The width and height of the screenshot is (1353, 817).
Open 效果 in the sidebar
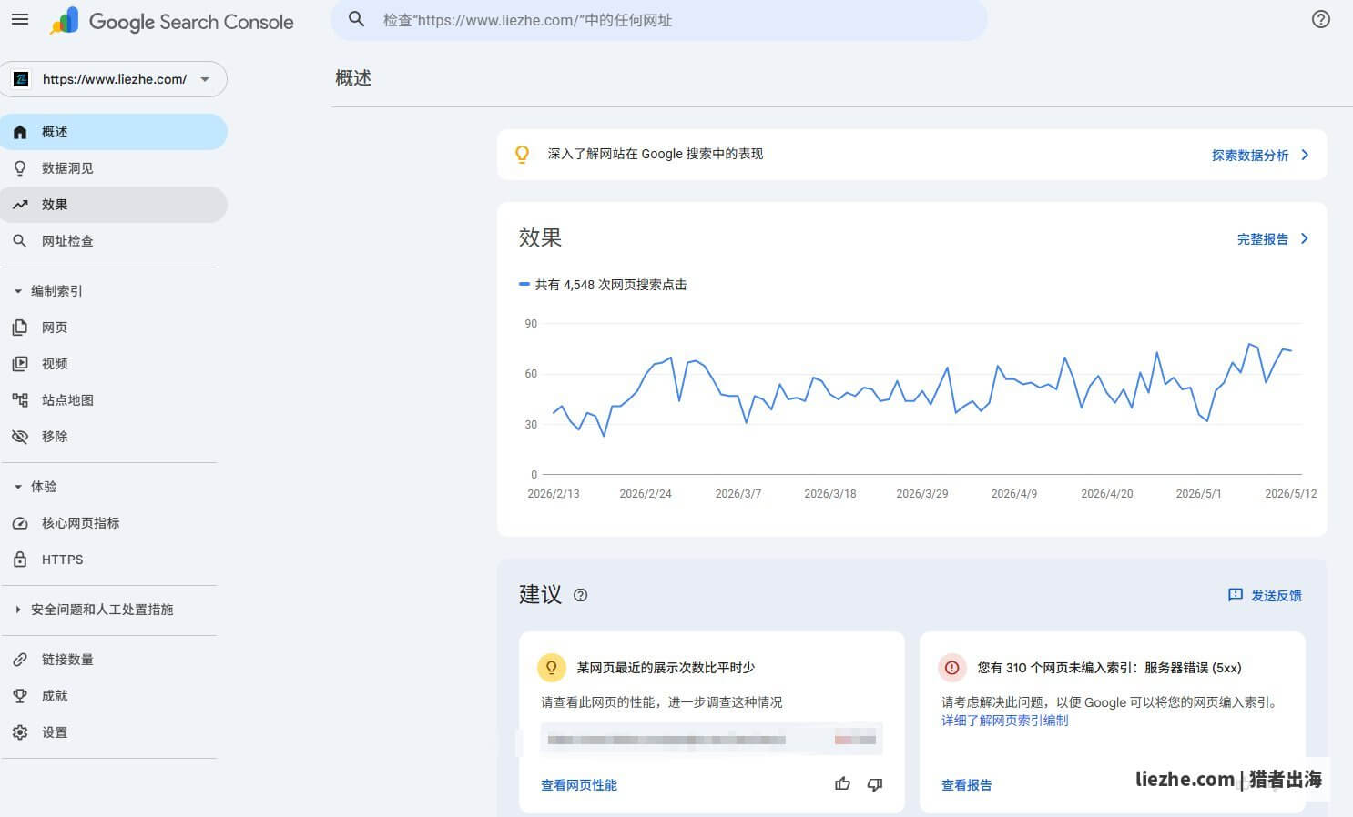coord(114,205)
